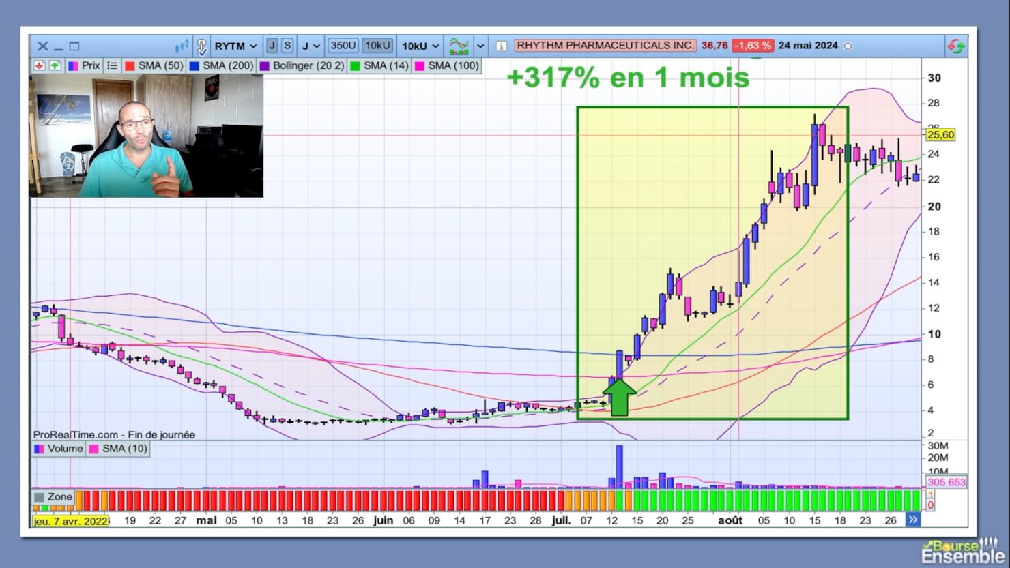Click the red SMA (50) color swatch
The width and height of the screenshot is (1010, 568).
point(130,66)
